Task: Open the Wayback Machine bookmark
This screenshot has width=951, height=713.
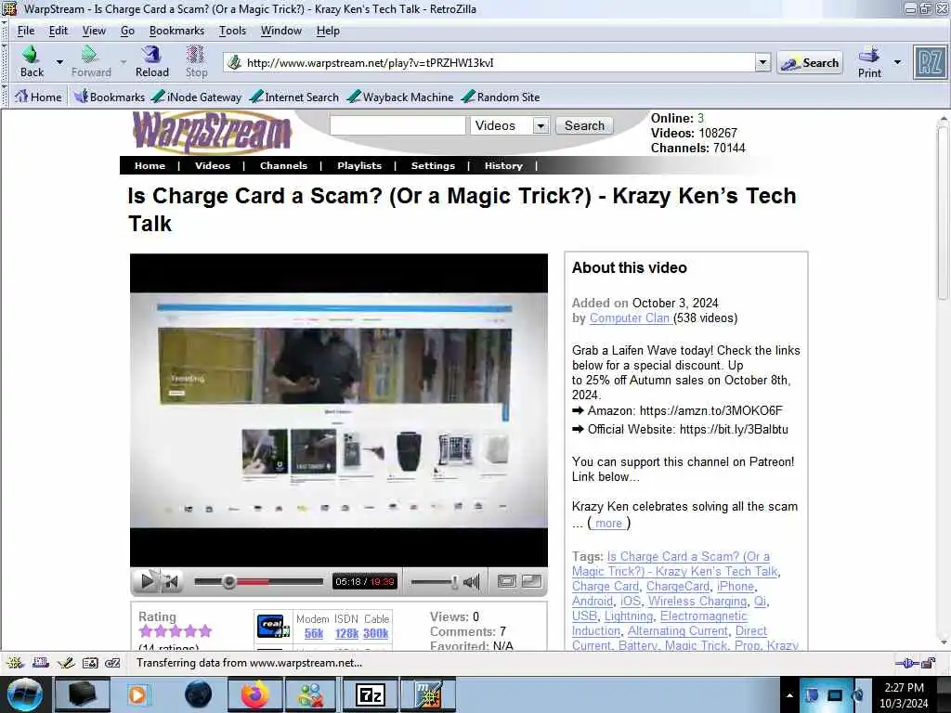Action: [400, 97]
